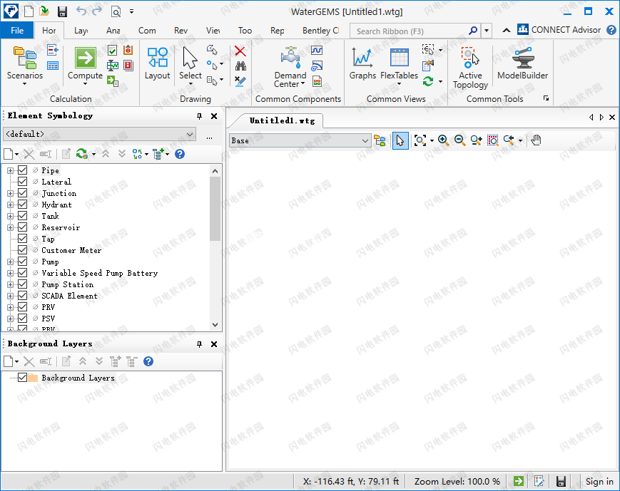Click Zoom Level: 100.0 % in status bar
The width and height of the screenshot is (620, 491).
(x=457, y=481)
